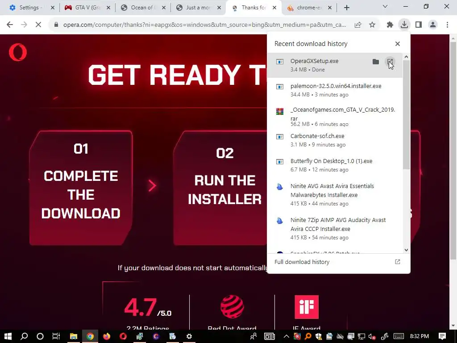The image size is (457, 343).
Task: View site information via the lock icon
Action: [x=56, y=25]
